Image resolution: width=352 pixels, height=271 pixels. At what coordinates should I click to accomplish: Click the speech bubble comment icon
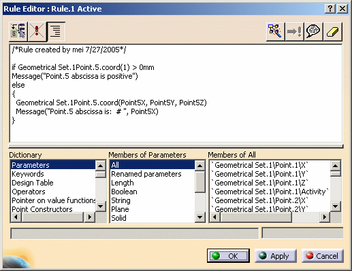click(x=313, y=31)
